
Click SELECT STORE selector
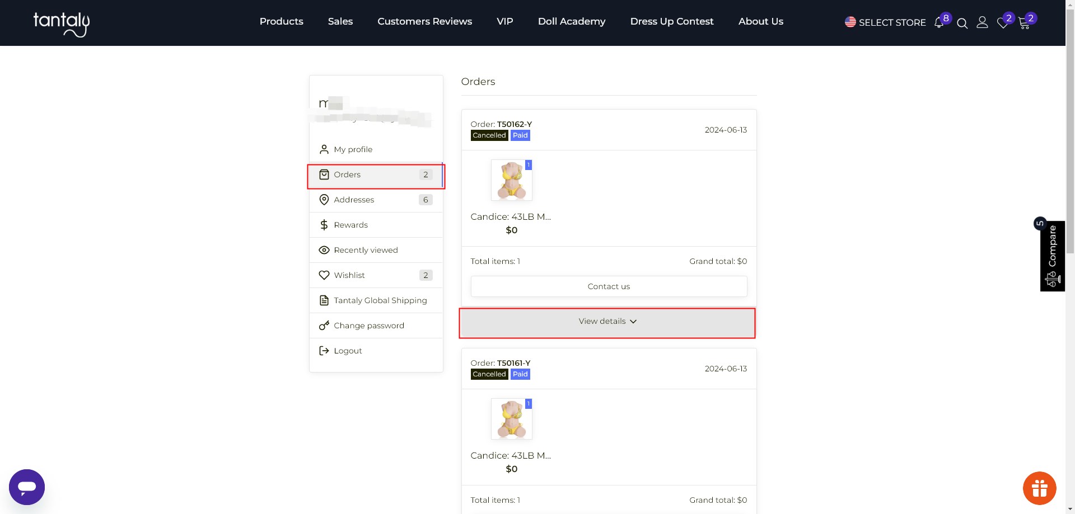point(892,22)
